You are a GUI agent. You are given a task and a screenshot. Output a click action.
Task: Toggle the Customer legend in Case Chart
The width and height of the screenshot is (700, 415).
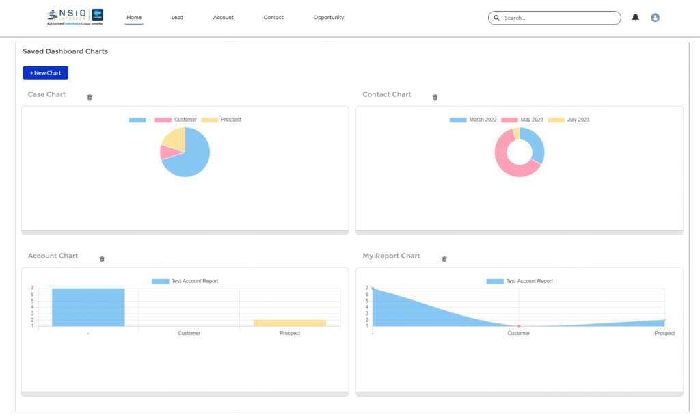click(x=176, y=120)
